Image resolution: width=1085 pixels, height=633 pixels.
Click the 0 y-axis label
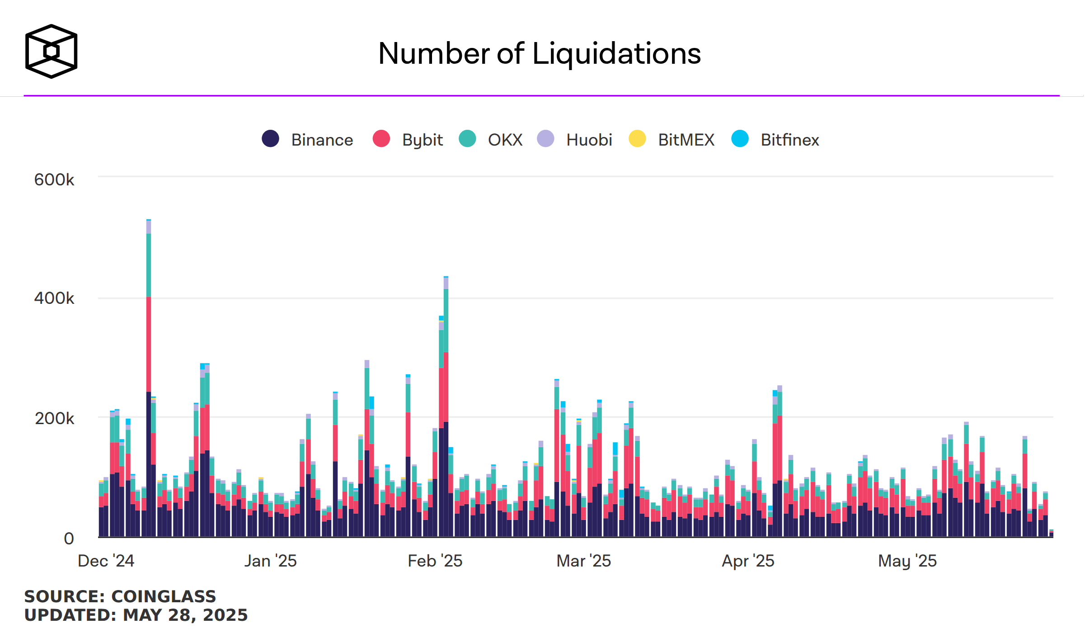tap(69, 539)
